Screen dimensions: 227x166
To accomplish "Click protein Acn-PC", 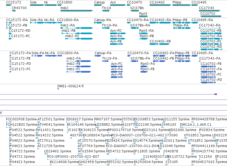I will (117, 64).
